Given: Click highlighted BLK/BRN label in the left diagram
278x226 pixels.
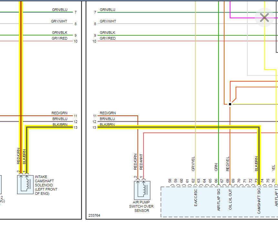Looking at the screenshot, I should coord(60,125).
